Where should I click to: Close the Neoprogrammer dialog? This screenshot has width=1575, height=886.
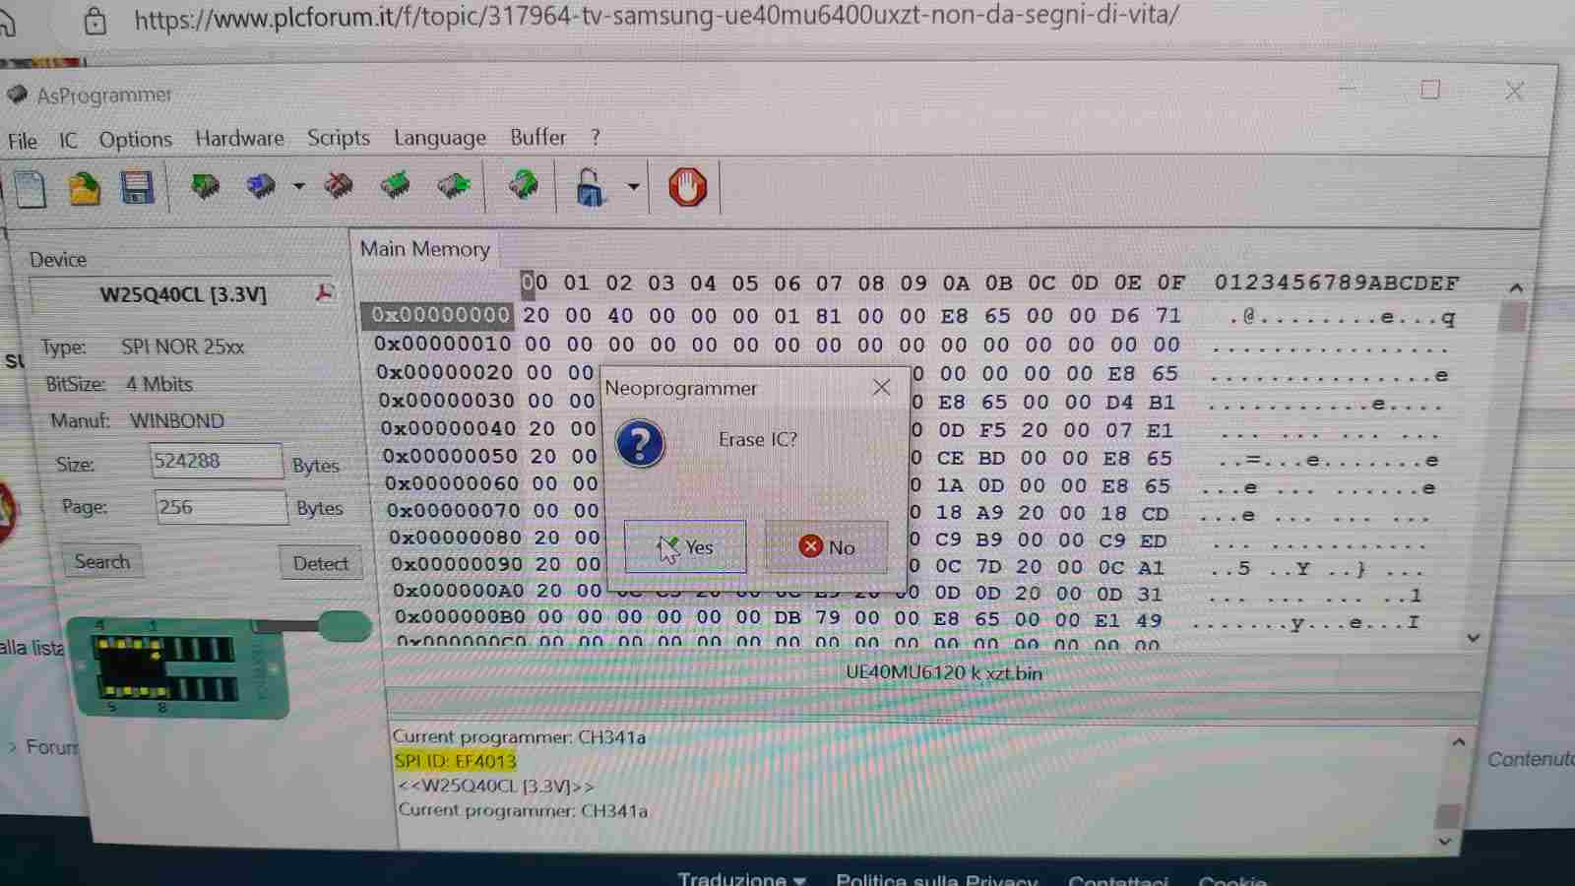(x=882, y=388)
